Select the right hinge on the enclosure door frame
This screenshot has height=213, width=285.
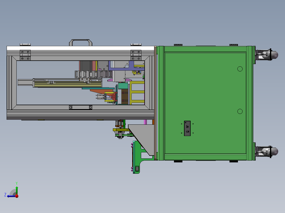point(136,55)
